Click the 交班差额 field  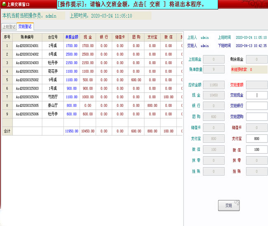pyautogui.click(x=257, y=85)
